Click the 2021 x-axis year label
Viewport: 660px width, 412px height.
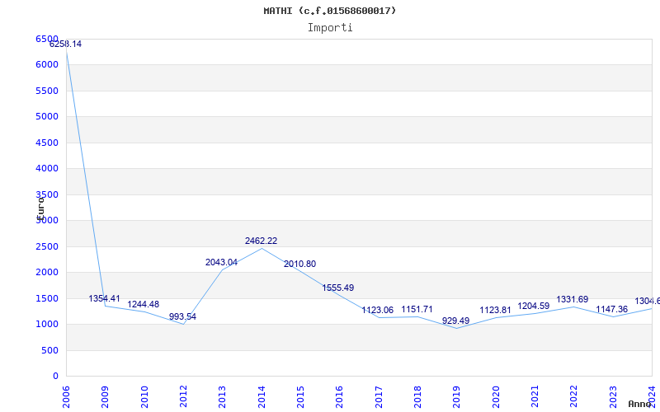pyautogui.click(x=535, y=397)
